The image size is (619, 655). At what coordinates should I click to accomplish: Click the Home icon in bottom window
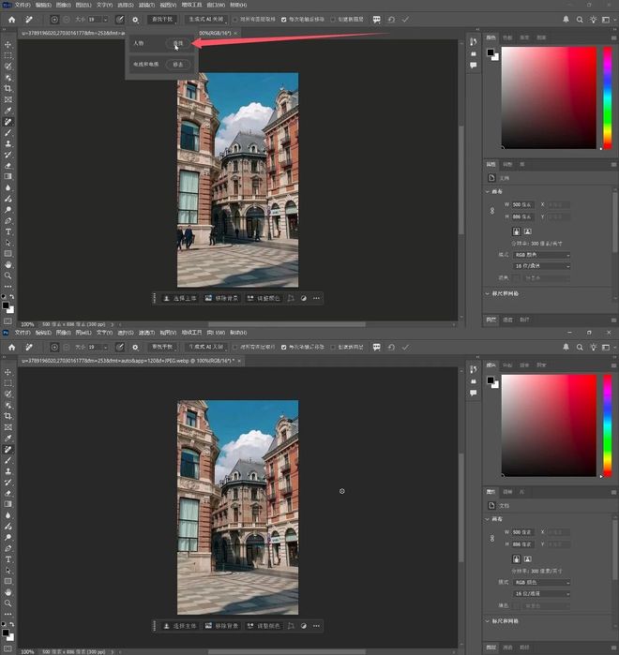coord(11,347)
